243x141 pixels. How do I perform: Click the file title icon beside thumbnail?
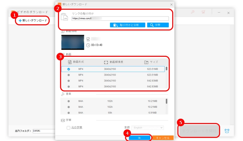click(x=88, y=39)
